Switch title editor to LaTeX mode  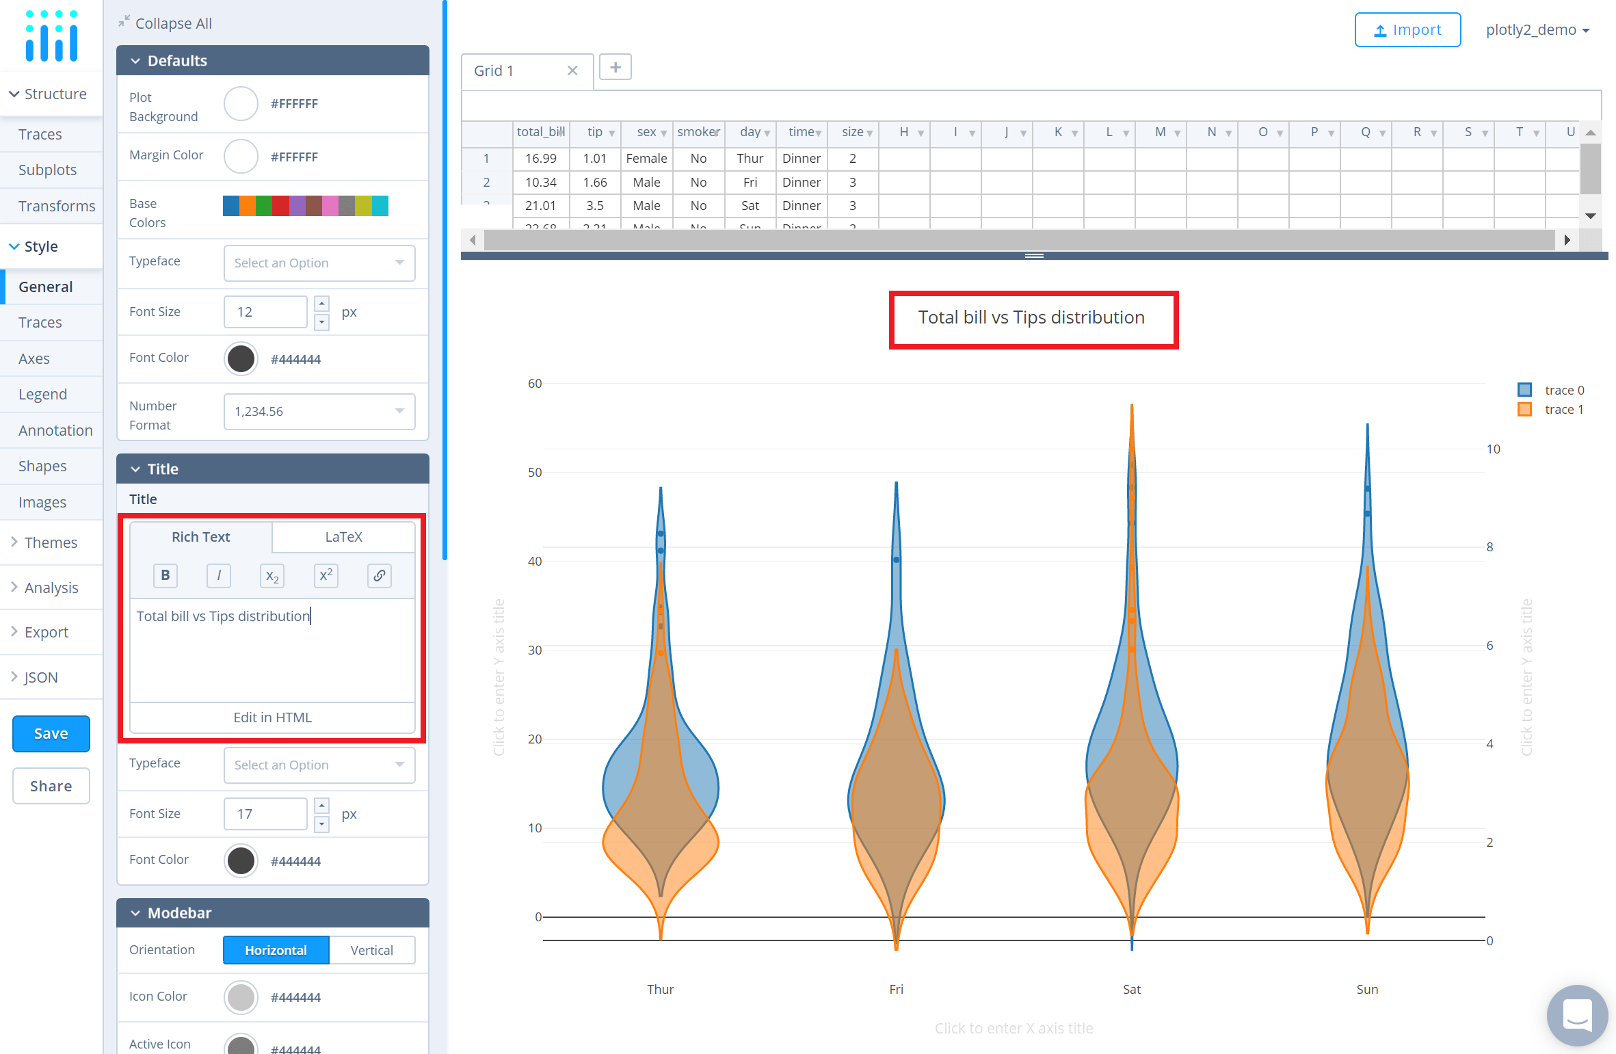pos(343,537)
